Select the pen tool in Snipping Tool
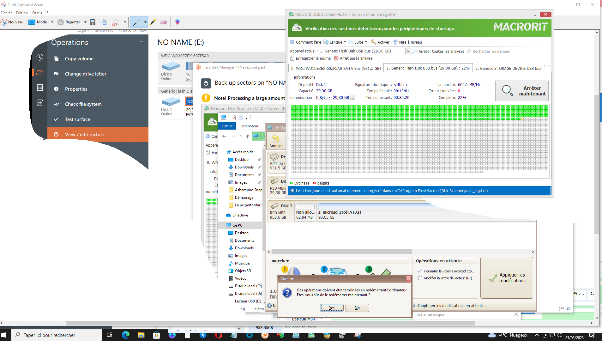 [136, 22]
